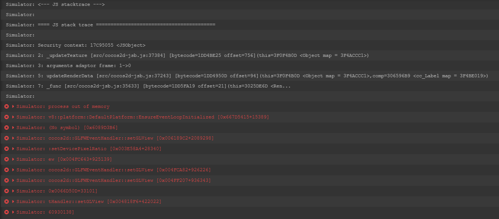Click the error icon on the setDevicePixelRatio line
This screenshot has width=499, height=219.
click(x=6, y=149)
